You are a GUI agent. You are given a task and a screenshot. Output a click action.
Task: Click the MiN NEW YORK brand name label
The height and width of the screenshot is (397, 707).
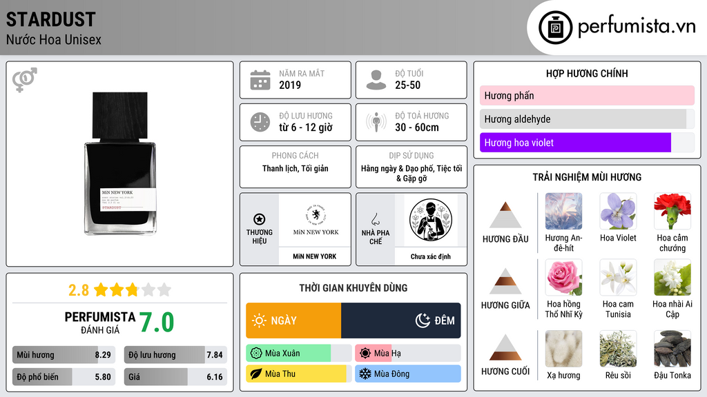coord(315,256)
